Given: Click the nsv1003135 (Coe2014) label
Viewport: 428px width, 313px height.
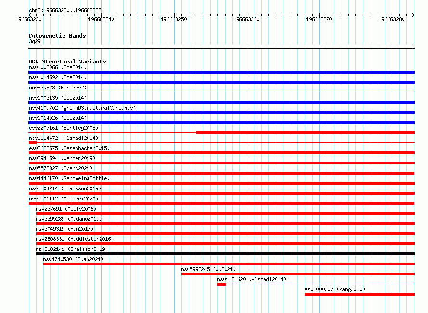Looking at the screenshot, I should pyautogui.click(x=58, y=98).
